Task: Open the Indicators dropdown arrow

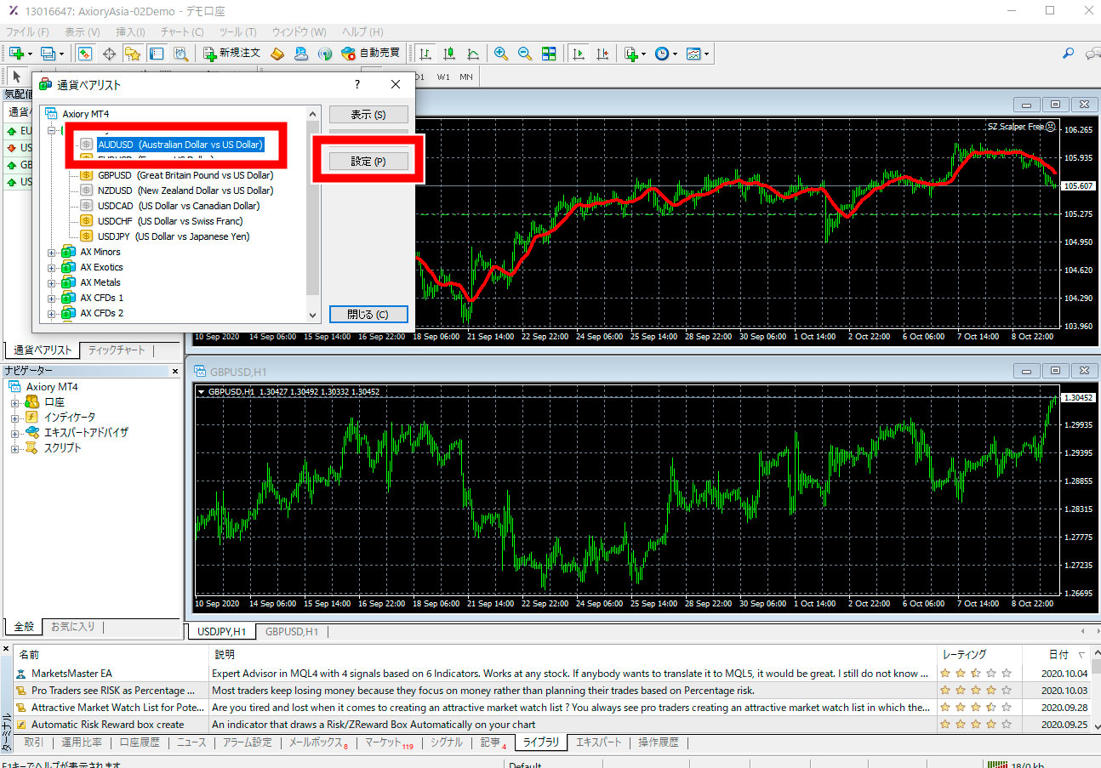Action: pos(644,54)
